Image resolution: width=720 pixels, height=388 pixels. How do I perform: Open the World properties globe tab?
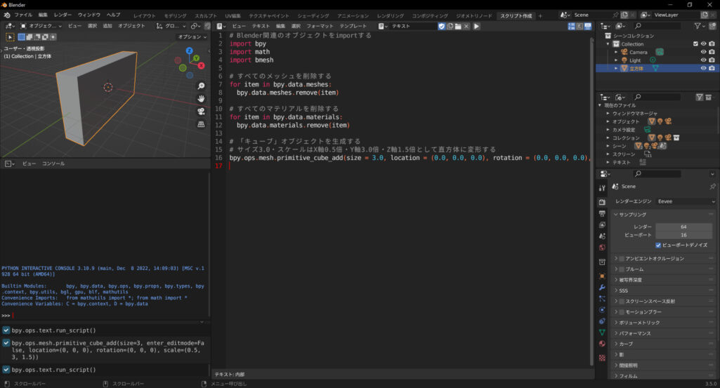point(602,247)
